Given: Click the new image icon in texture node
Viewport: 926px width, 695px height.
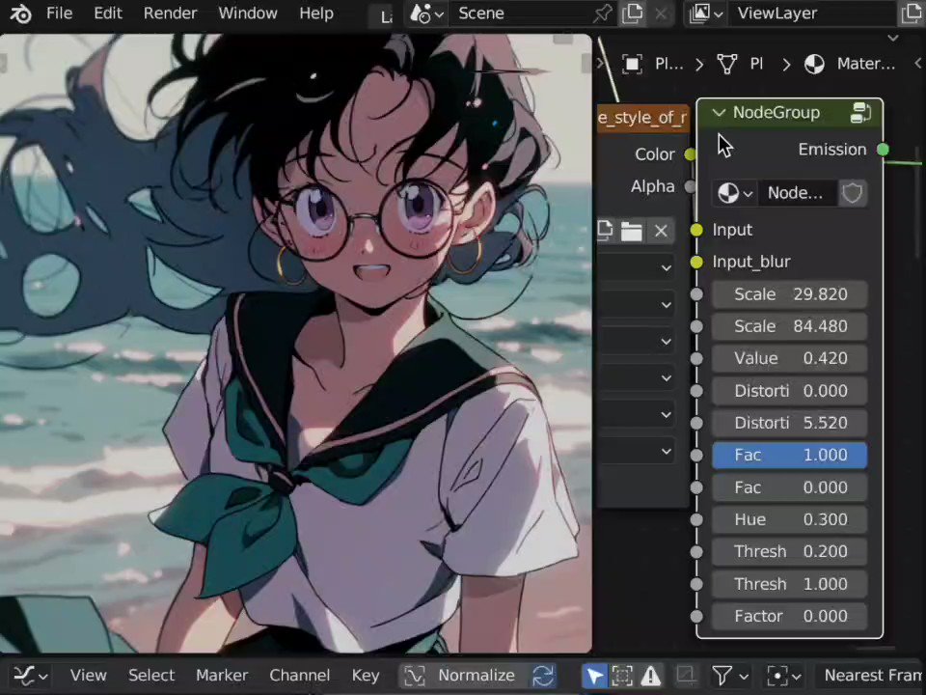Looking at the screenshot, I should click(605, 230).
